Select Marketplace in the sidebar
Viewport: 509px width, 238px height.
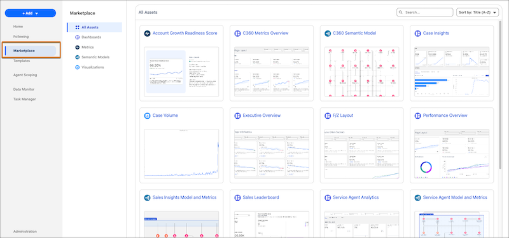(x=31, y=51)
